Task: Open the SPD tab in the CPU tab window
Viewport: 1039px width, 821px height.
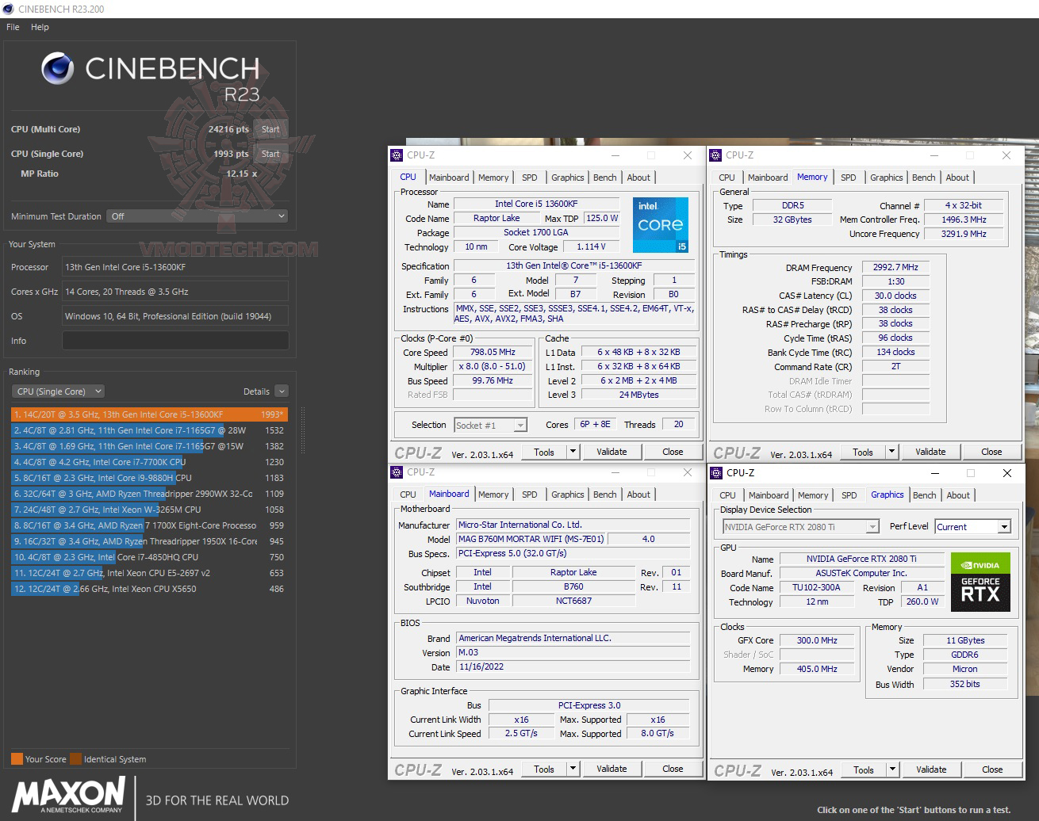Action: pos(530,178)
